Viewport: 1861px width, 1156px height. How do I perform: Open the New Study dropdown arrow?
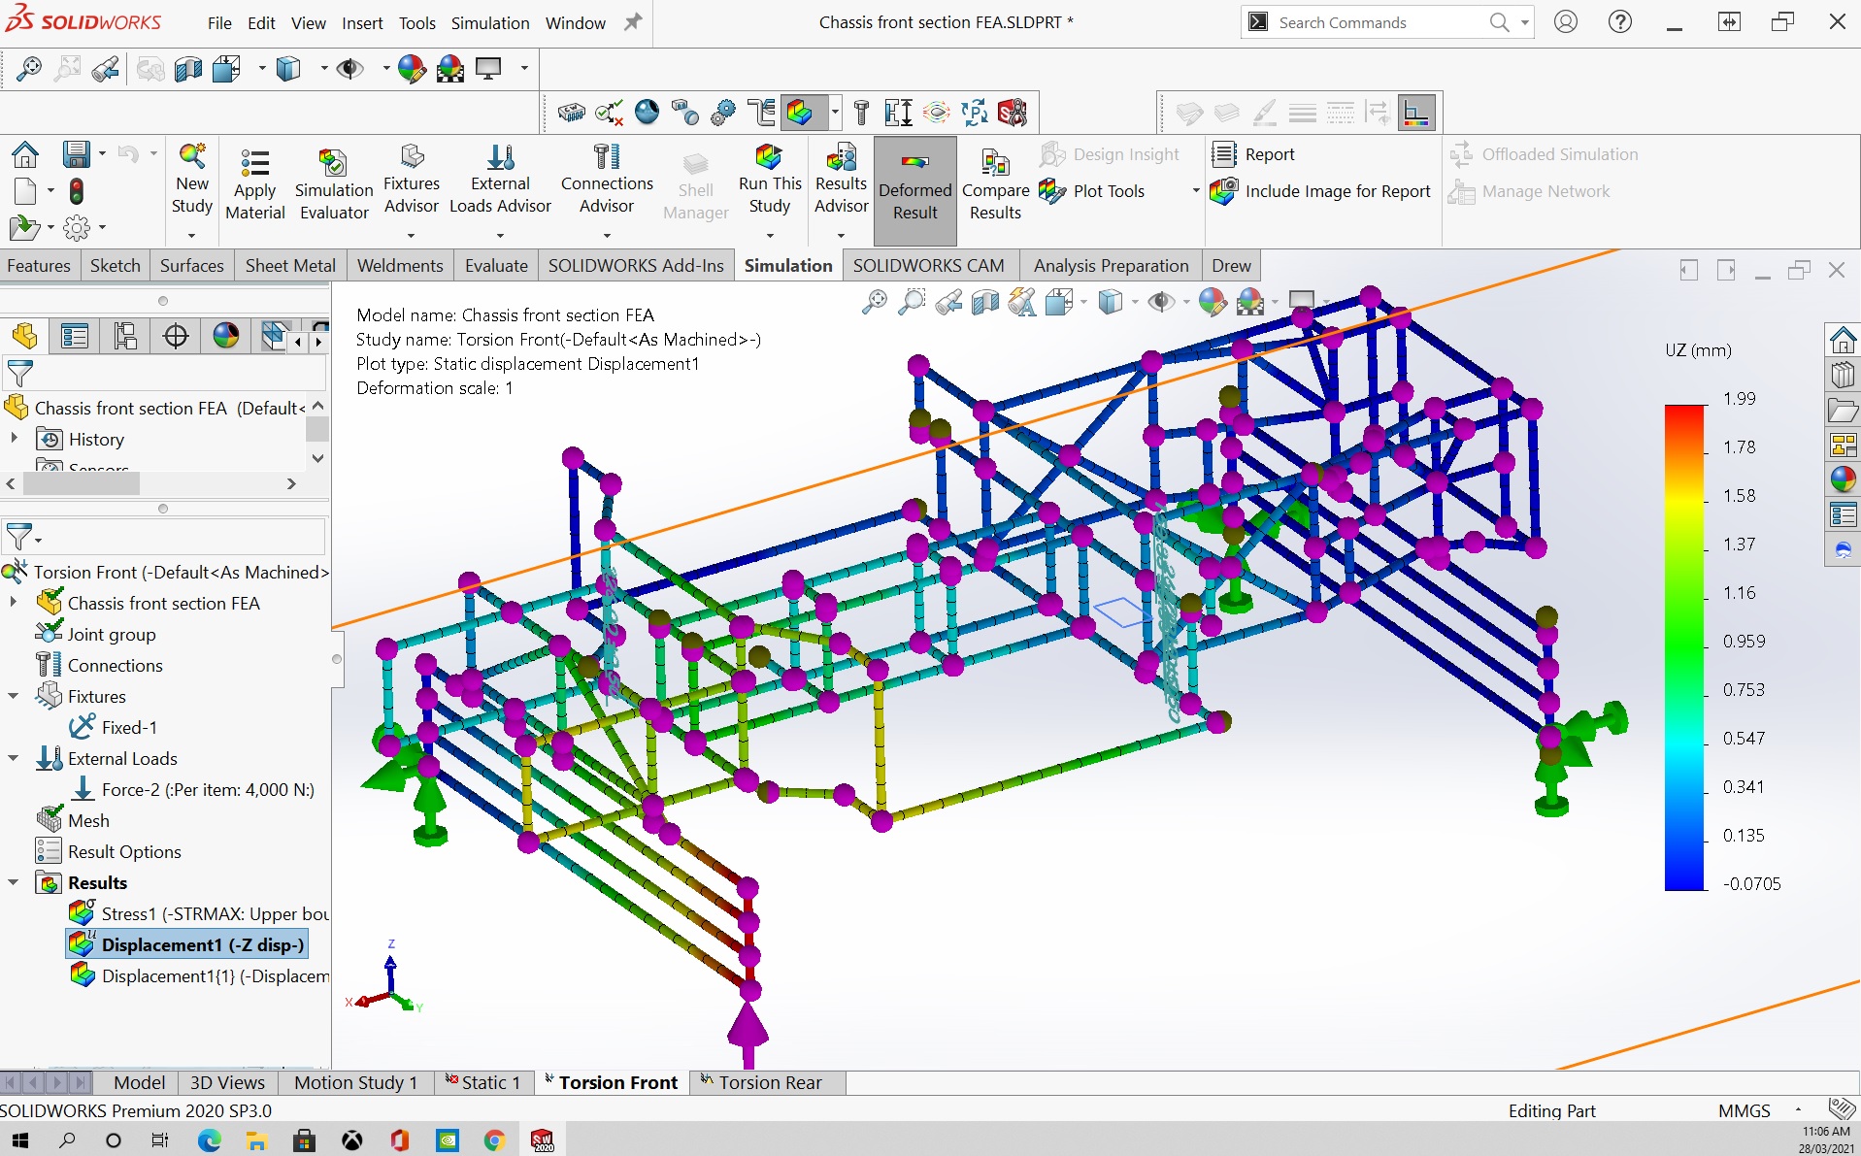192,235
